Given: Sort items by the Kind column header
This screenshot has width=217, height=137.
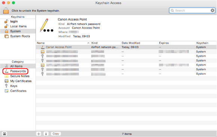Looking at the screenshot, I should pos(106,43).
